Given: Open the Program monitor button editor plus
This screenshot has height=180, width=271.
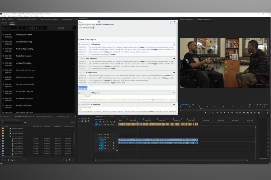Looking at the screenshot, I should click(267, 113).
